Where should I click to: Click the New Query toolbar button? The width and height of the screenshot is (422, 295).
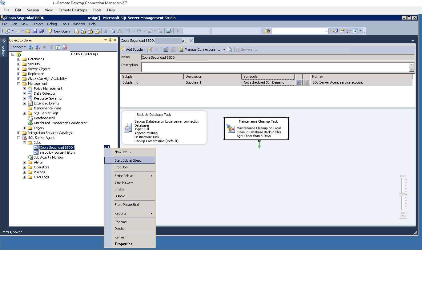59,31
